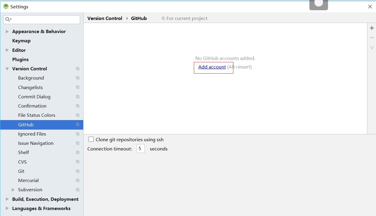Click the project-level icon beside Changelists
The width and height of the screenshot is (376, 216).
[x=78, y=87]
